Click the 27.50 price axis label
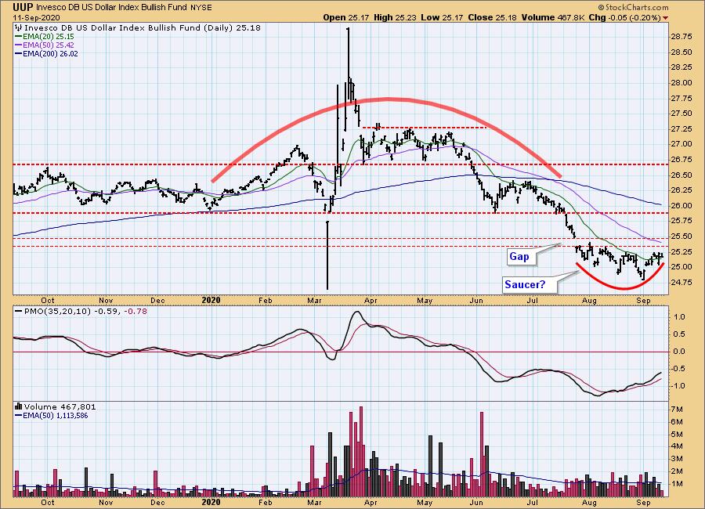Image resolution: width=705 pixels, height=509 pixels. [x=681, y=114]
